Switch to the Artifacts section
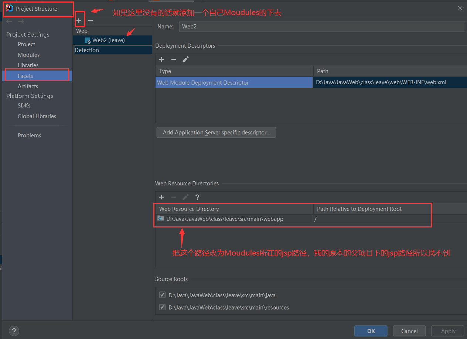467x339 pixels. pos(28,86)
